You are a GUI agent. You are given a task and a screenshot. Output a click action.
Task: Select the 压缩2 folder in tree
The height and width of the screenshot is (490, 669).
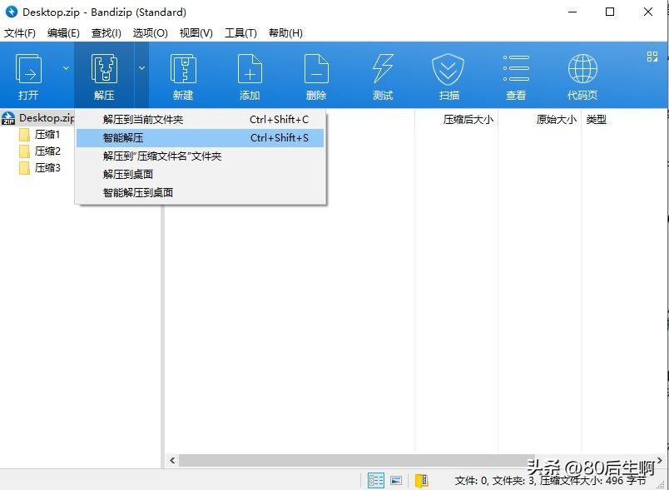[x=40, y=151]
